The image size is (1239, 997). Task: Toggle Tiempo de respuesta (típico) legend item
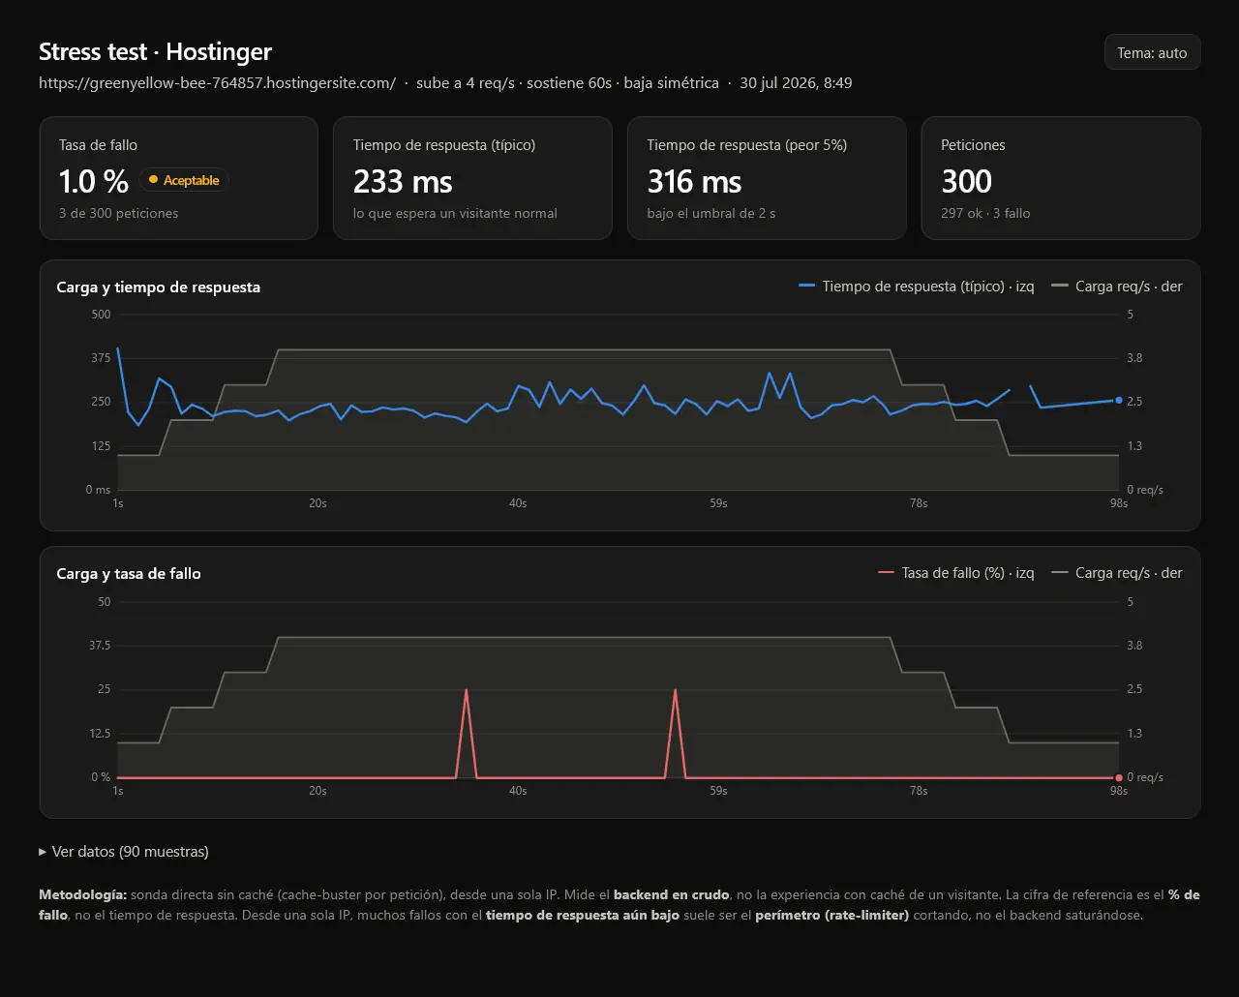(x=917, y=287)
